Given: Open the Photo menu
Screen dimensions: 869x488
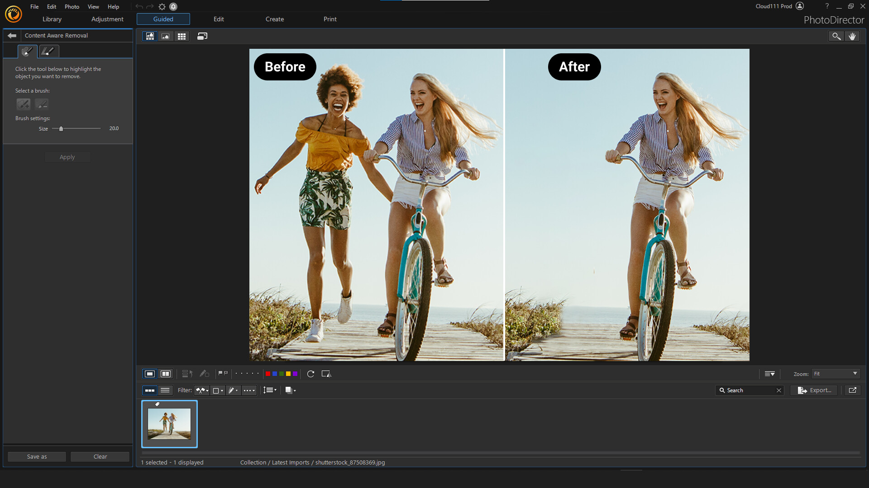Looking at the screenshot, I should coord(72,7).
